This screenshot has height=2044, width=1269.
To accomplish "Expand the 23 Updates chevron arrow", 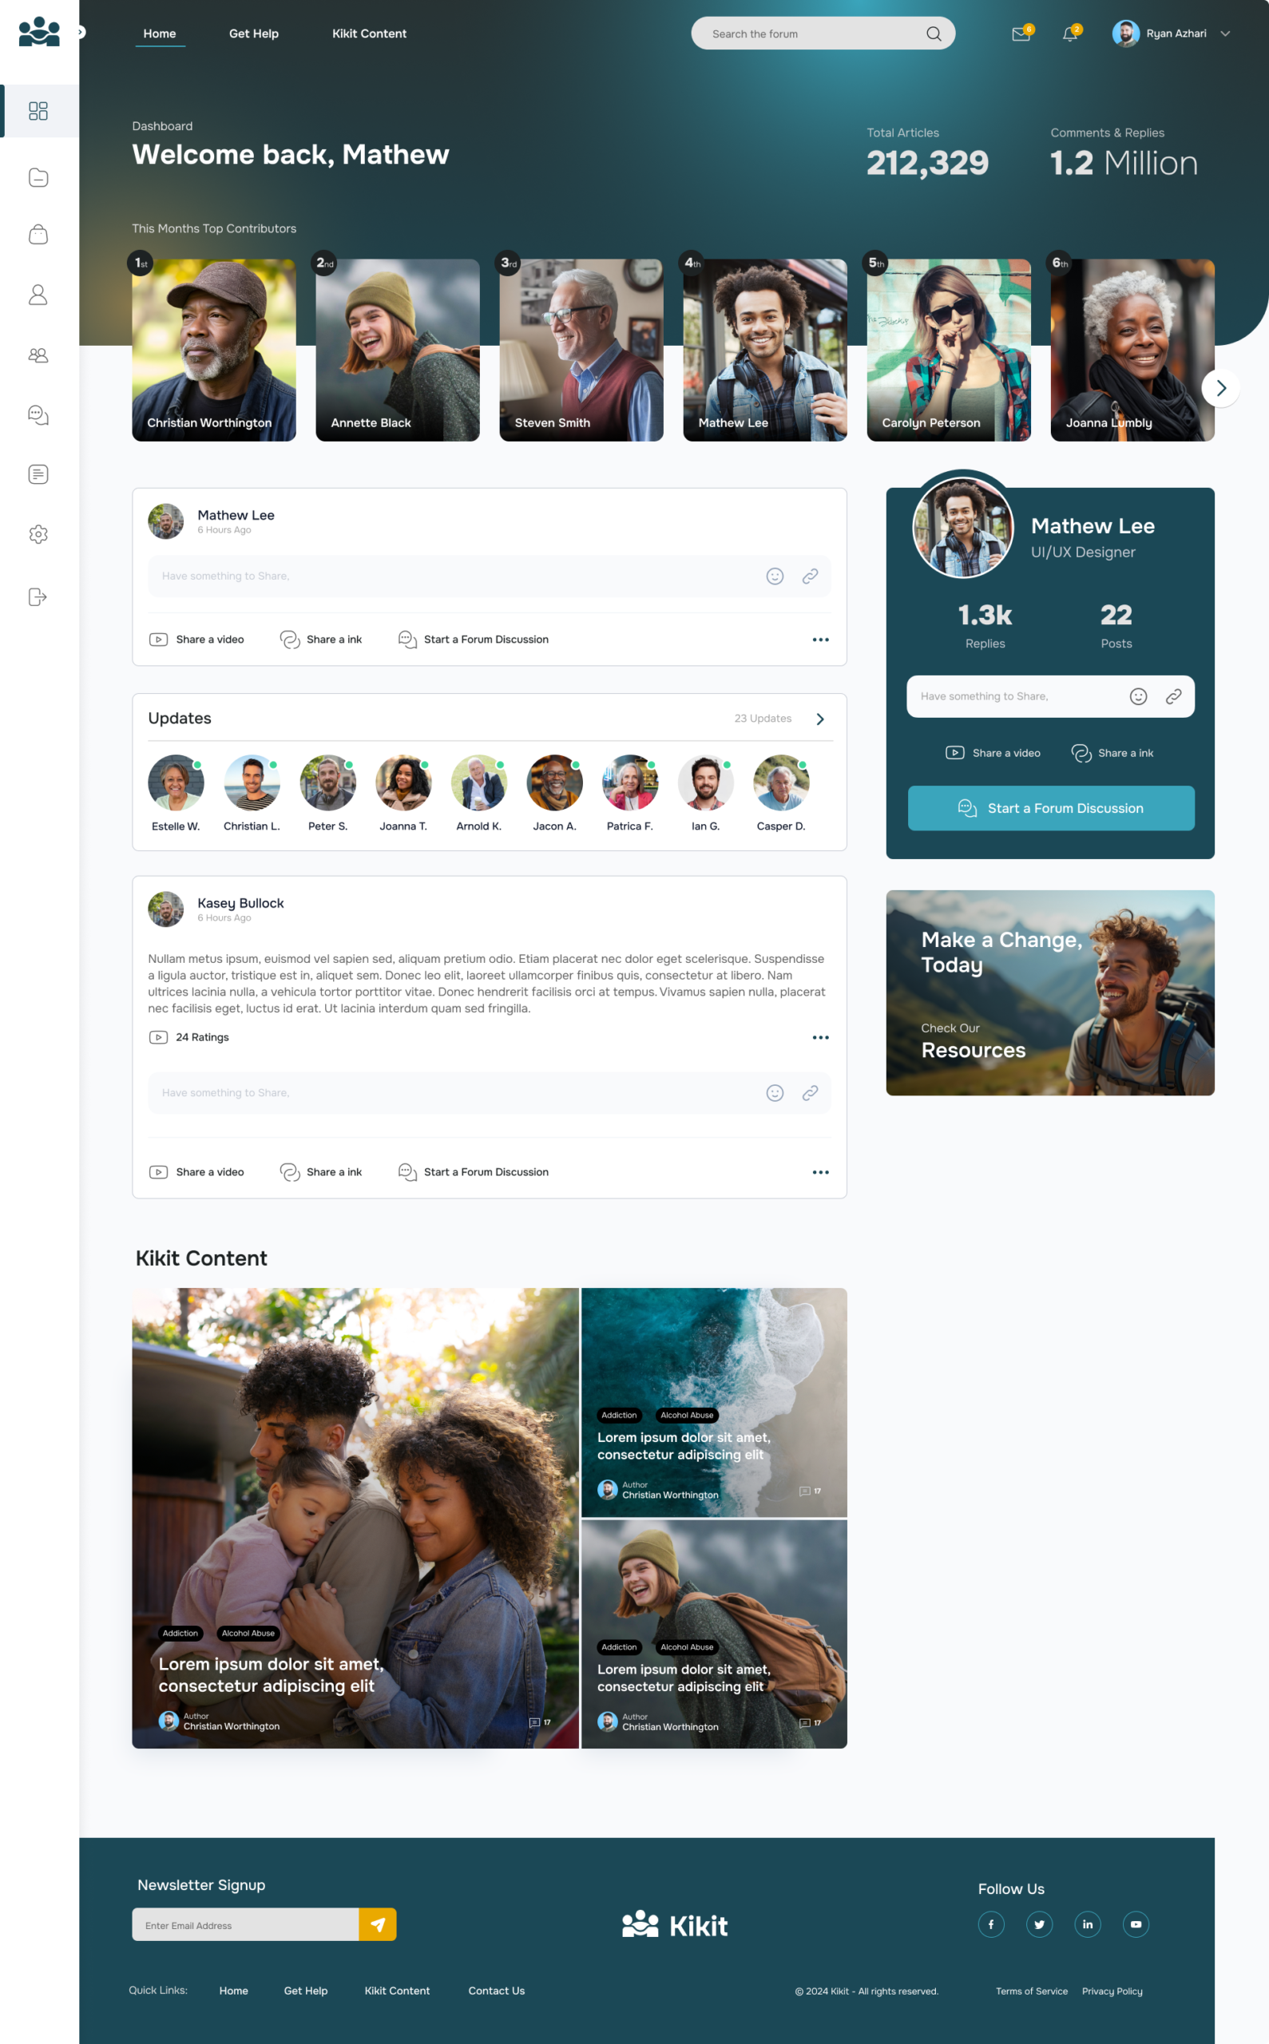I will pyautogui.click(x=820, y=719).
